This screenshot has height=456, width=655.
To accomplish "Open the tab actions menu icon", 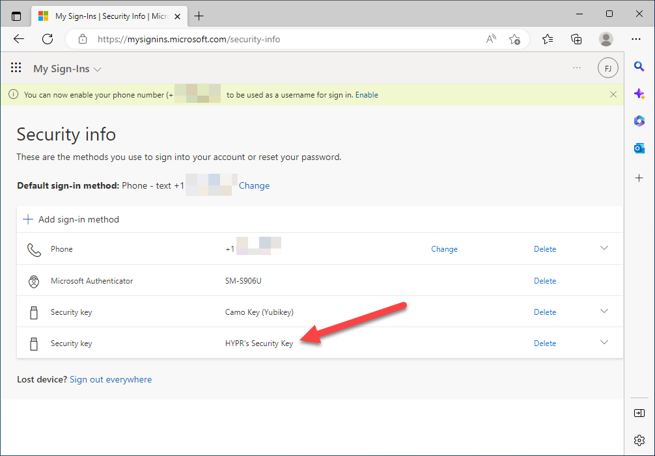I will click(16, 16).
